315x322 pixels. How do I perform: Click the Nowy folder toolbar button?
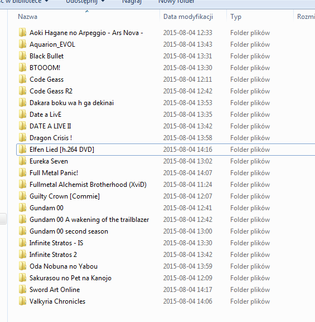tap(176, 2)
